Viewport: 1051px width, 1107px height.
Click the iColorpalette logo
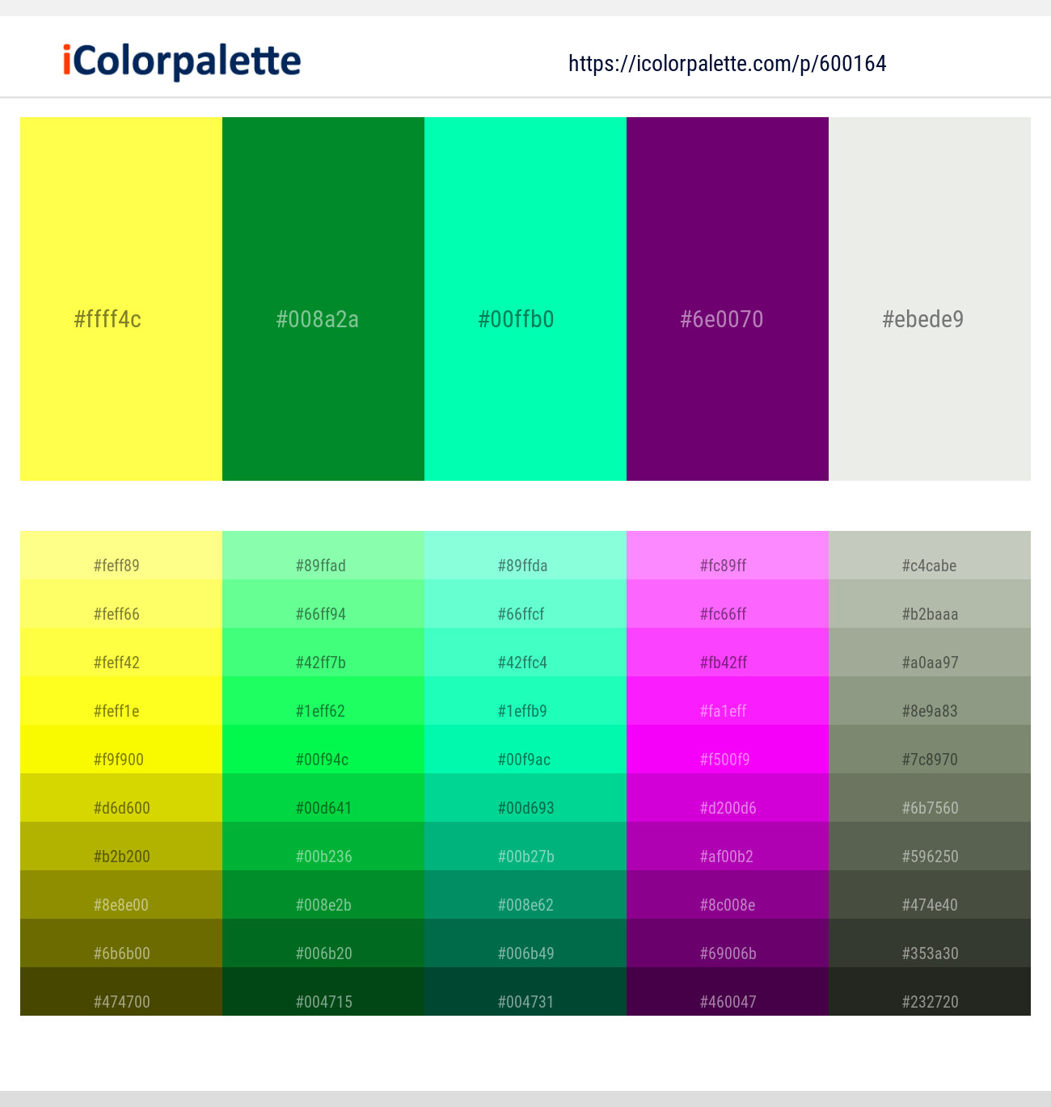182,61
